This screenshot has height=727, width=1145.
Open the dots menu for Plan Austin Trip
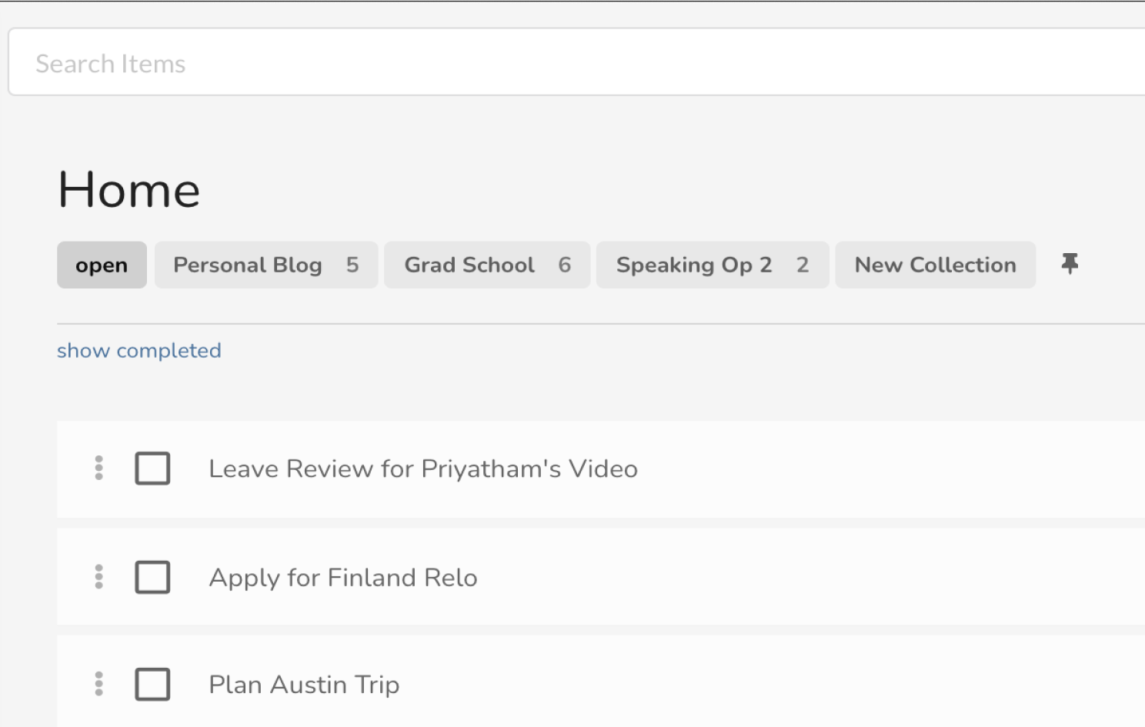(x=98, y=683)
